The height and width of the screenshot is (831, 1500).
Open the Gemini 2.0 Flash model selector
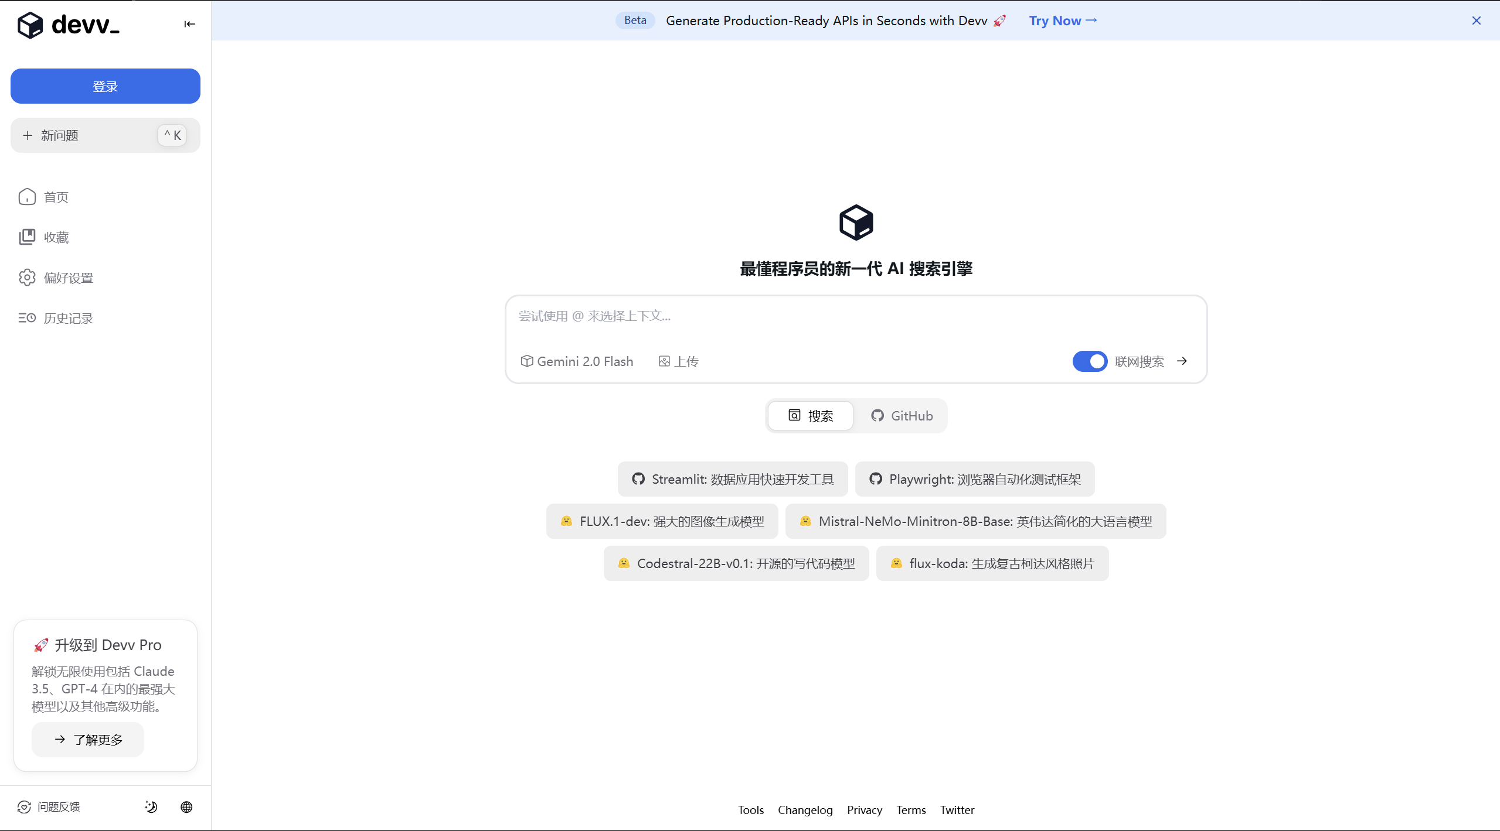[x=577, y=361]
